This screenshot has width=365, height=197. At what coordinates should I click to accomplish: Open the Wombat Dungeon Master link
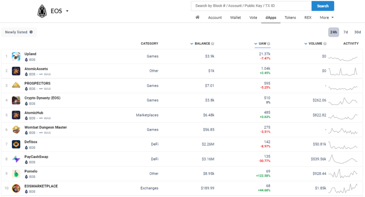(x=46, y=127)
